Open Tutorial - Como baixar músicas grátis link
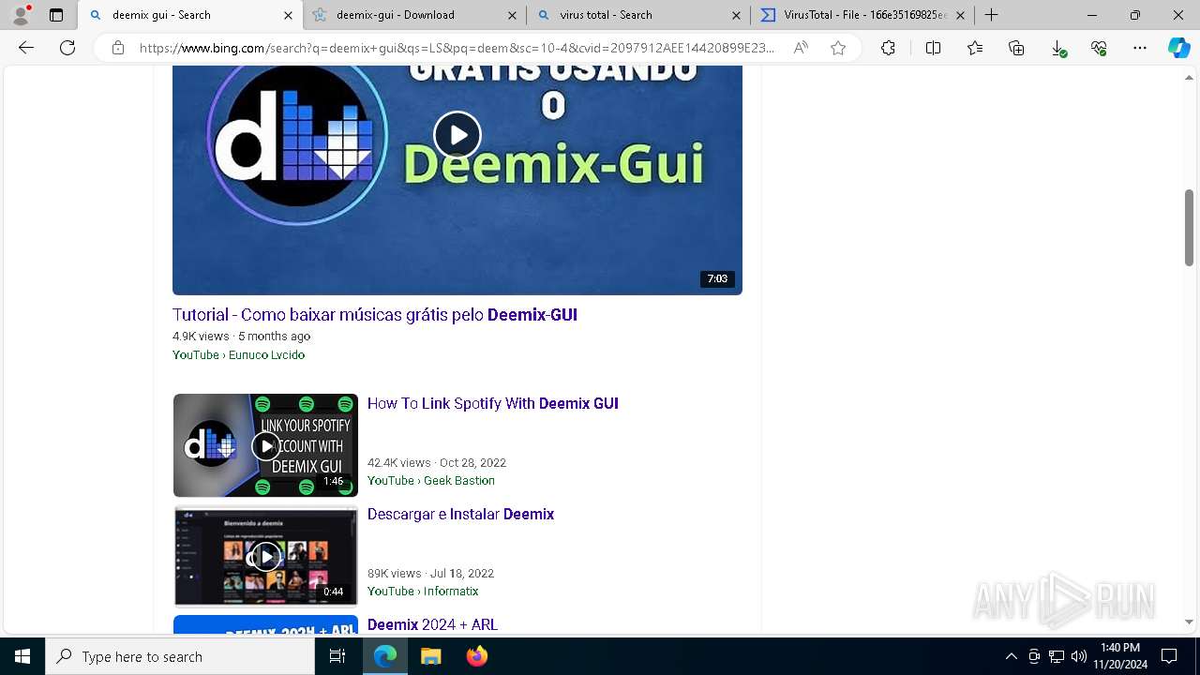The width and height of the screenshot is (1200, 675). coord(375,315)
